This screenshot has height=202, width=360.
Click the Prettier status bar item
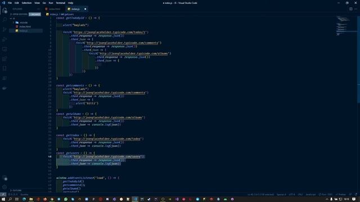[341, 195]
